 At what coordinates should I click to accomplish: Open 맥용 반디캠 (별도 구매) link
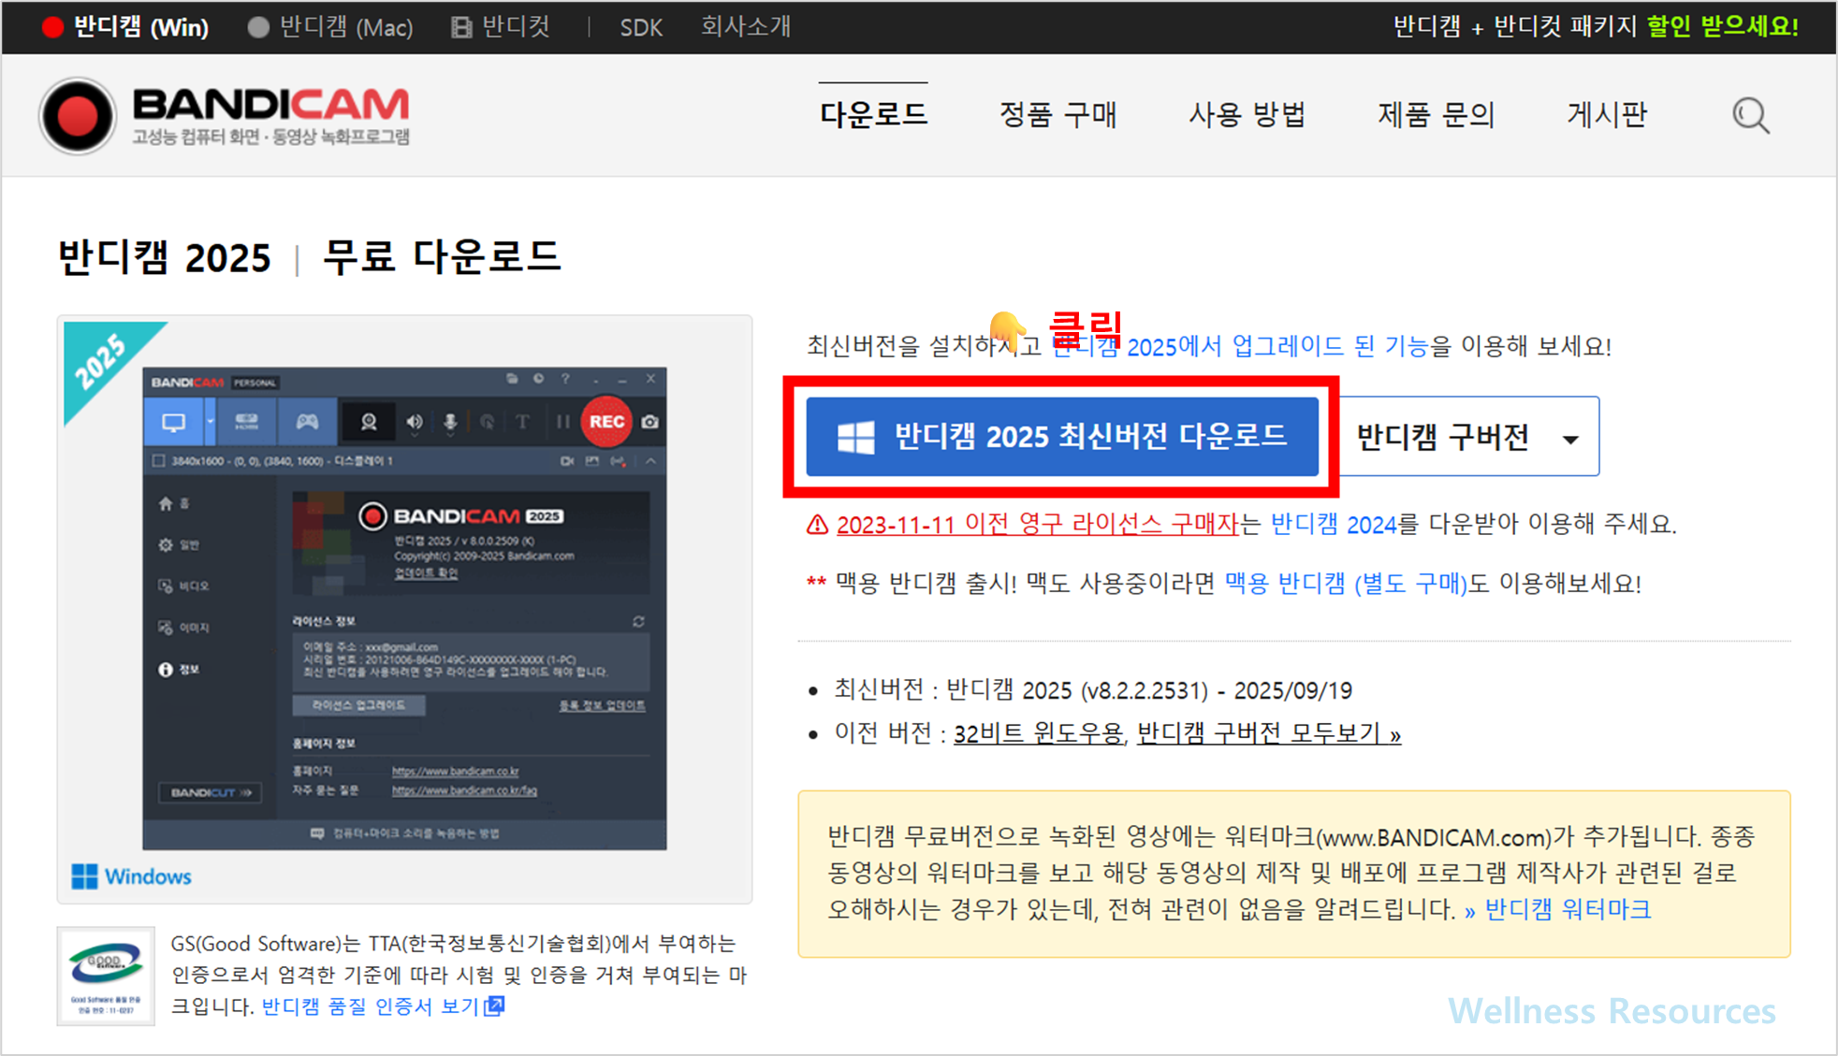pos(1346,584)
